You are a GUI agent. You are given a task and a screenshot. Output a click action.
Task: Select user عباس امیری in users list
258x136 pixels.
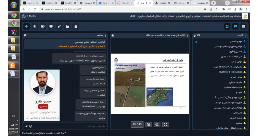click(236, 77)
